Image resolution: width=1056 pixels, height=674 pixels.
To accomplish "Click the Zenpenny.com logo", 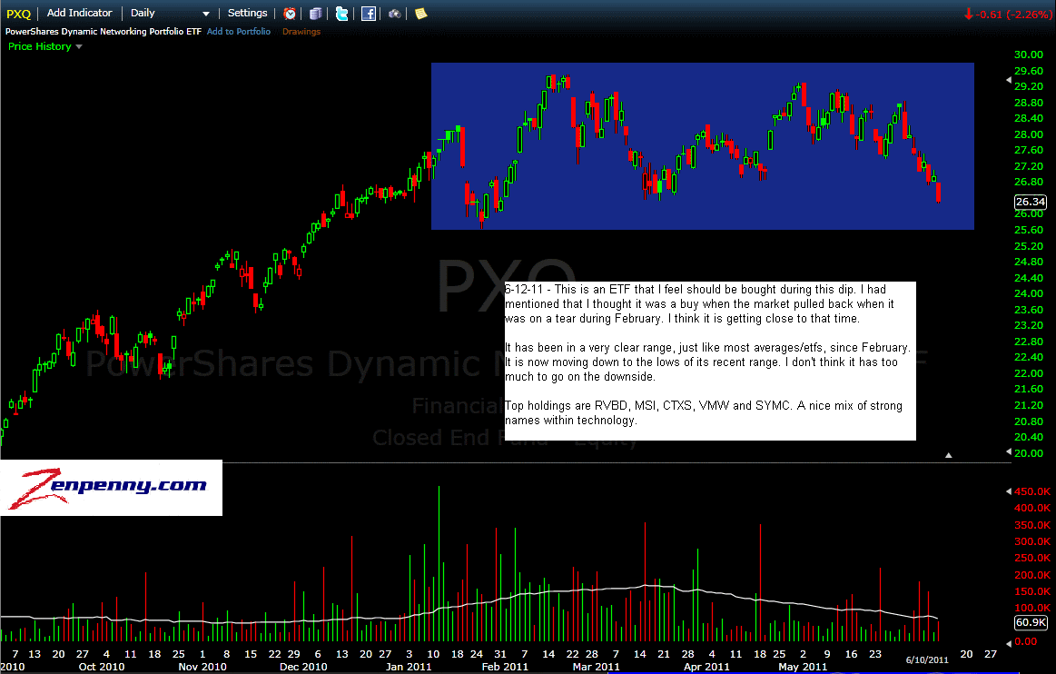I will [x=111, y=487].
